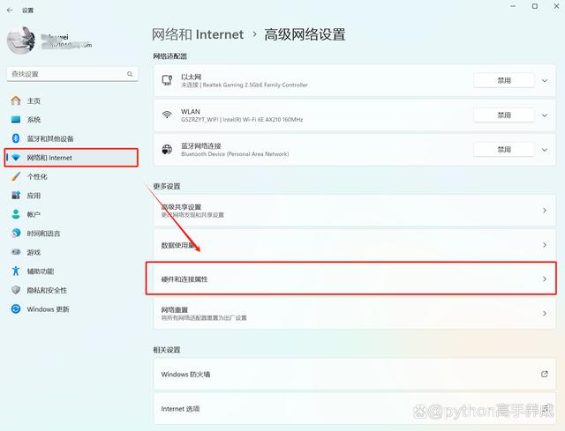Open the 网络重置 row
The height and width of the screenshot is (431, 565).
[x=355, y=314]
